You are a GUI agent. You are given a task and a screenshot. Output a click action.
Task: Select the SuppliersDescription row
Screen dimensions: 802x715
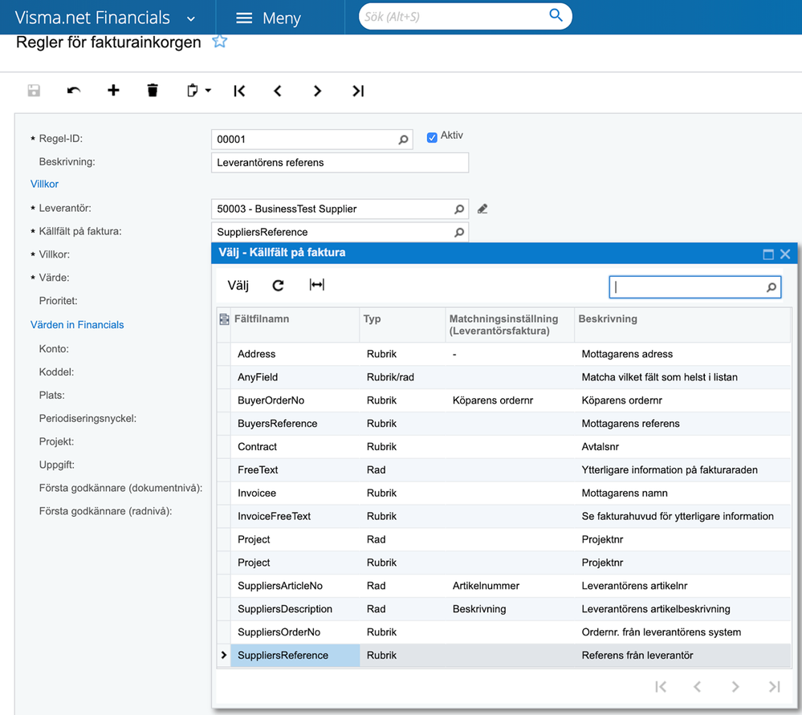[x=504, y=609]
